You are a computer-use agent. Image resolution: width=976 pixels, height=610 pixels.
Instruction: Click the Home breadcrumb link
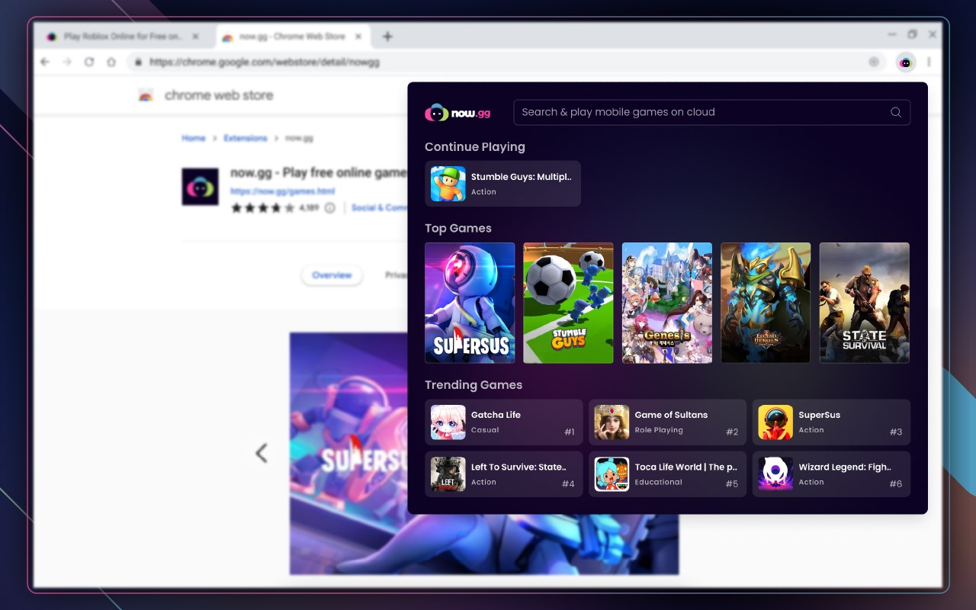(x=194, y=138)
